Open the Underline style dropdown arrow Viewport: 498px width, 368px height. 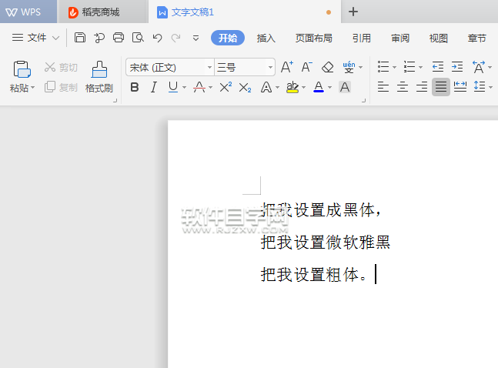(184, 88)
